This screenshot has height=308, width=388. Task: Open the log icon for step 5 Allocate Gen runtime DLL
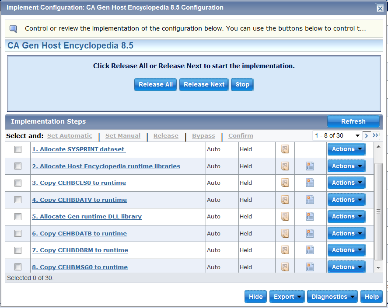(285, 217)
